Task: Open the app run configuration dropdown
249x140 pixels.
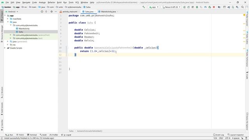Action: click(x=154, y=7)
